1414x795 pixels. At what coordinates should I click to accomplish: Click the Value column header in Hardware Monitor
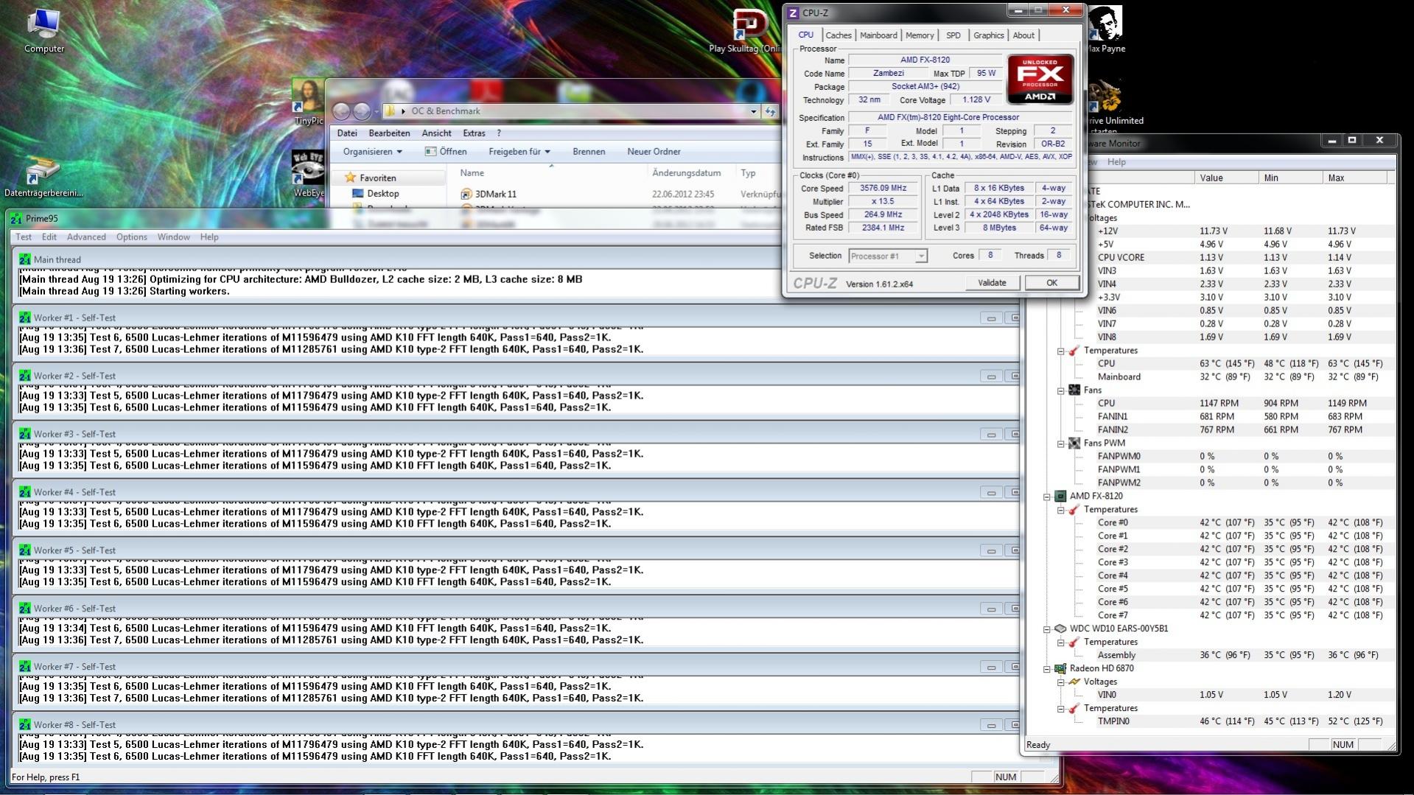click(x=1226, y=178)
